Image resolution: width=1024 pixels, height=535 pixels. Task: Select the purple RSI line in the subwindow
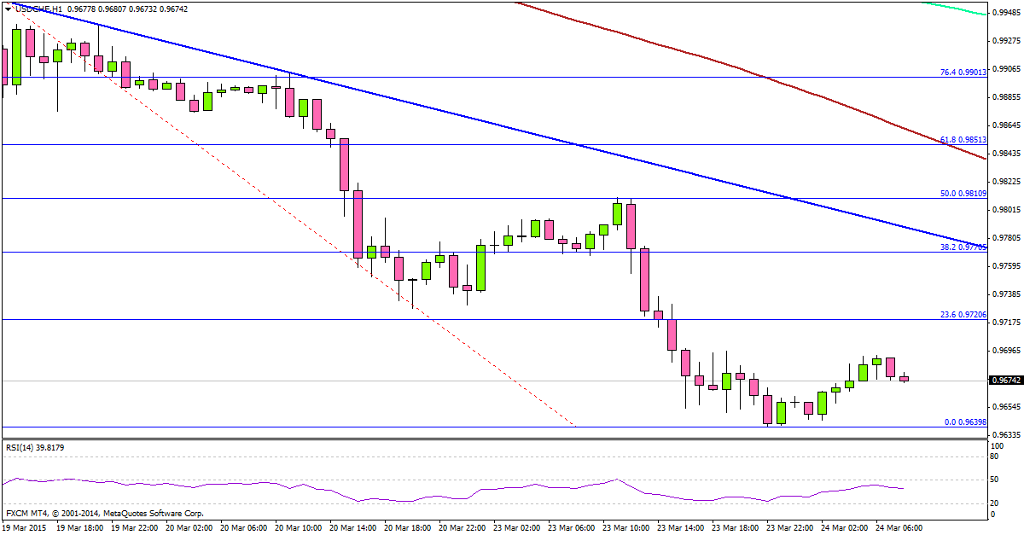512,488
